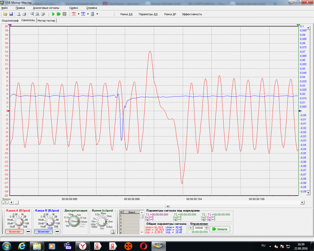Open dropdown beside red waveform icon

tap(78, 14)
